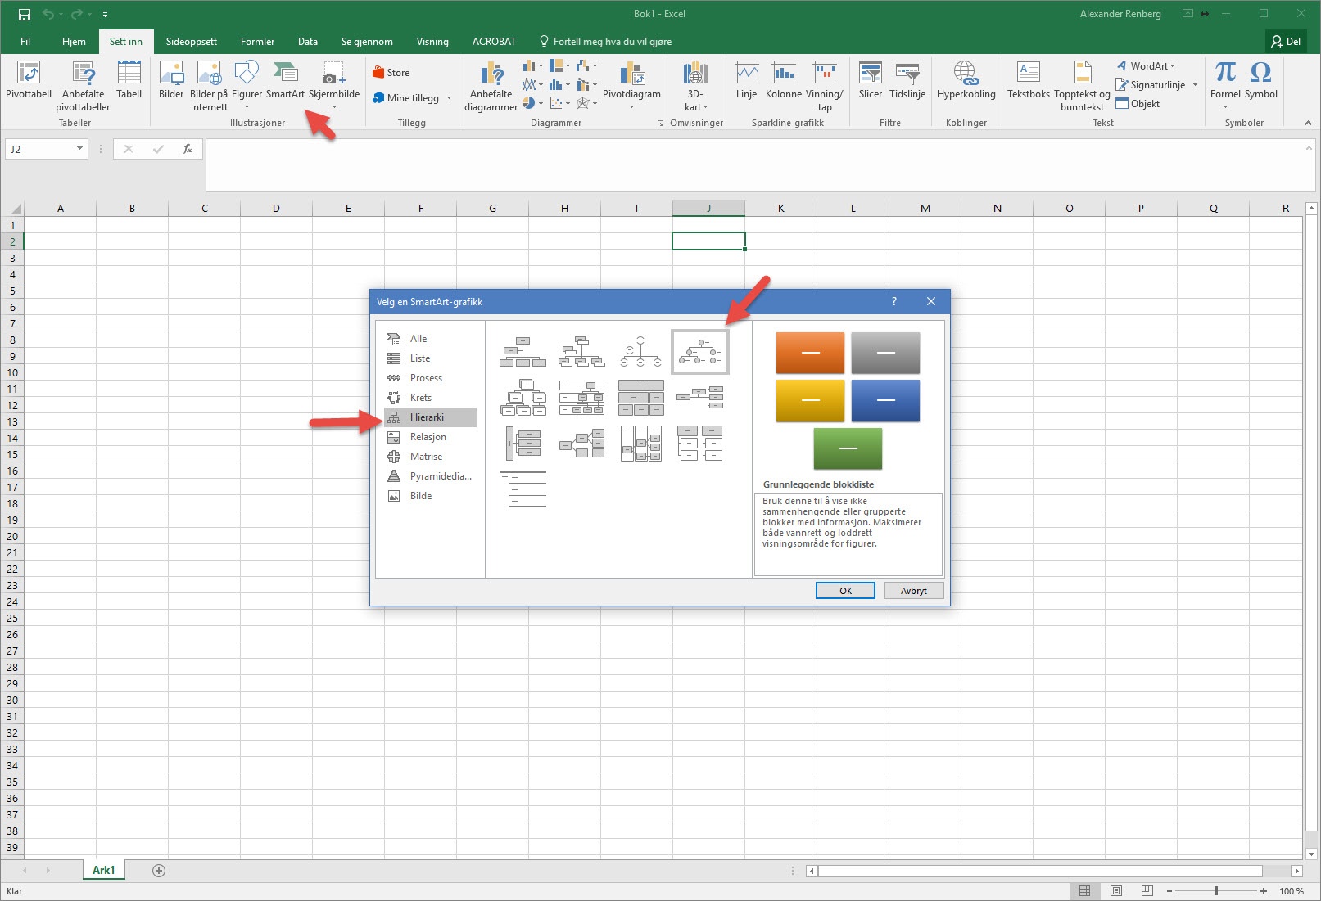
Task: Save the workbook with the disk icon
Action: 25,14
